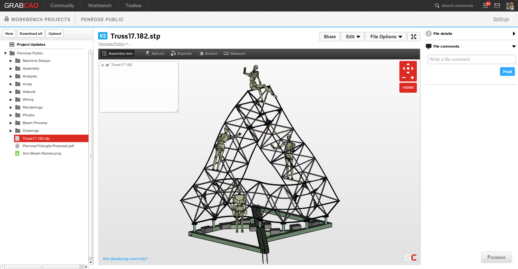
Task: Toggle the Assembly tree panel
Action: pos(117,53)
